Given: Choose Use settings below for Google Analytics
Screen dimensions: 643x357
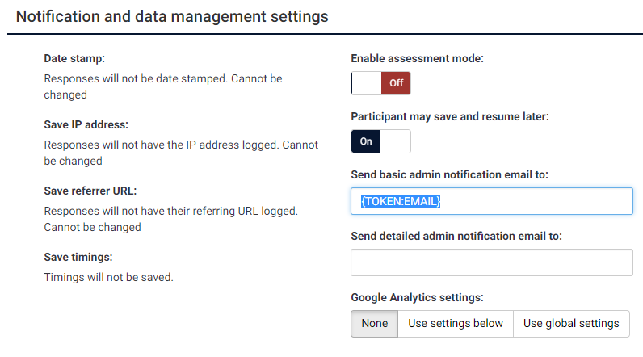Looking at the screenshot, I should click(456, 323).
